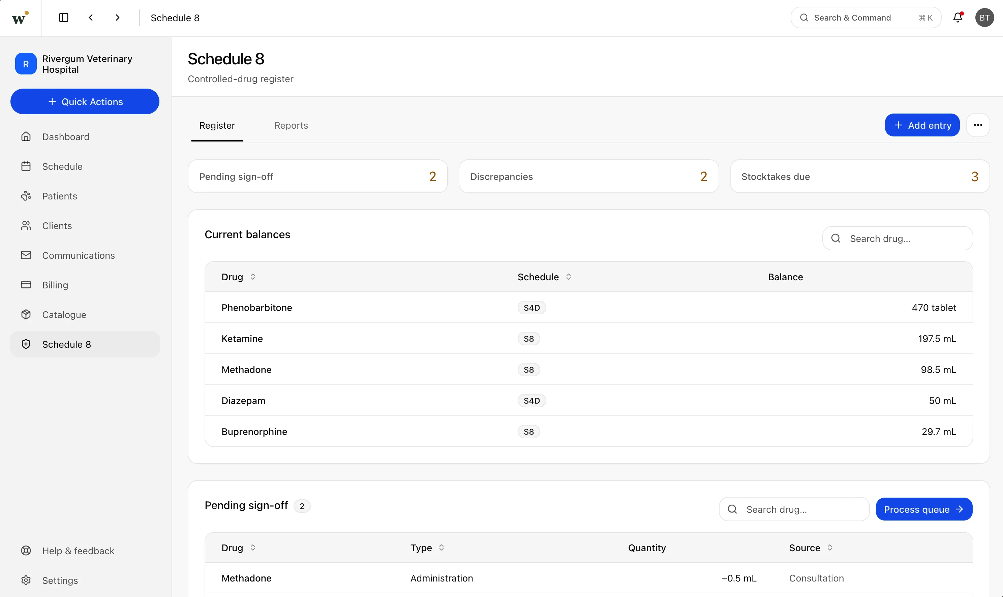Open Communications in the sidebar
The image size is (1003, 597).
point(85,255)
